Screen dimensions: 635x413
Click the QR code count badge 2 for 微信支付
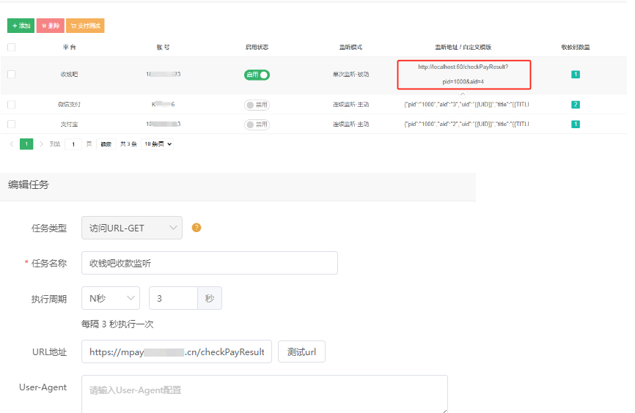576,105
